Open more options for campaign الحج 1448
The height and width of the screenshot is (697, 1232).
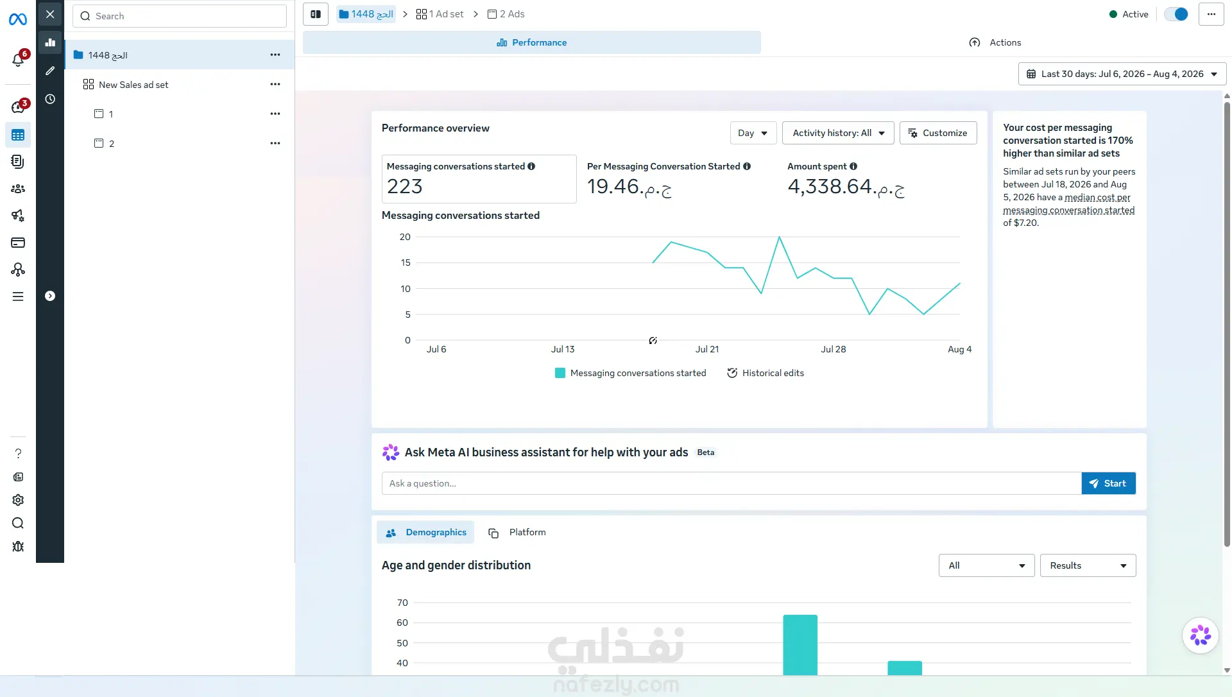pos(275,55)
